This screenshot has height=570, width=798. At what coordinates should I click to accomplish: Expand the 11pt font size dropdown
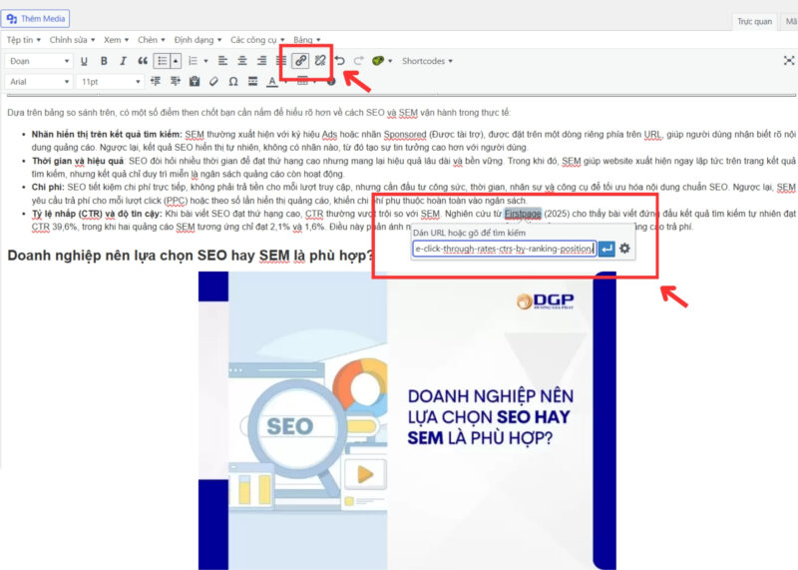[110, 82]
